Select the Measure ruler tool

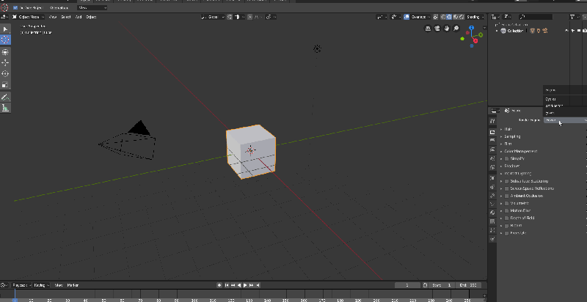[5, 108]
